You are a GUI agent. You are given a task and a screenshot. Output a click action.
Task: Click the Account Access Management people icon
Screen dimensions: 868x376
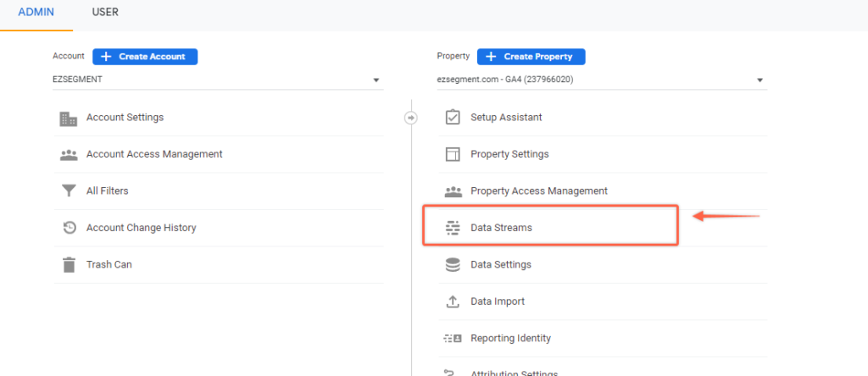pos(69,155)
